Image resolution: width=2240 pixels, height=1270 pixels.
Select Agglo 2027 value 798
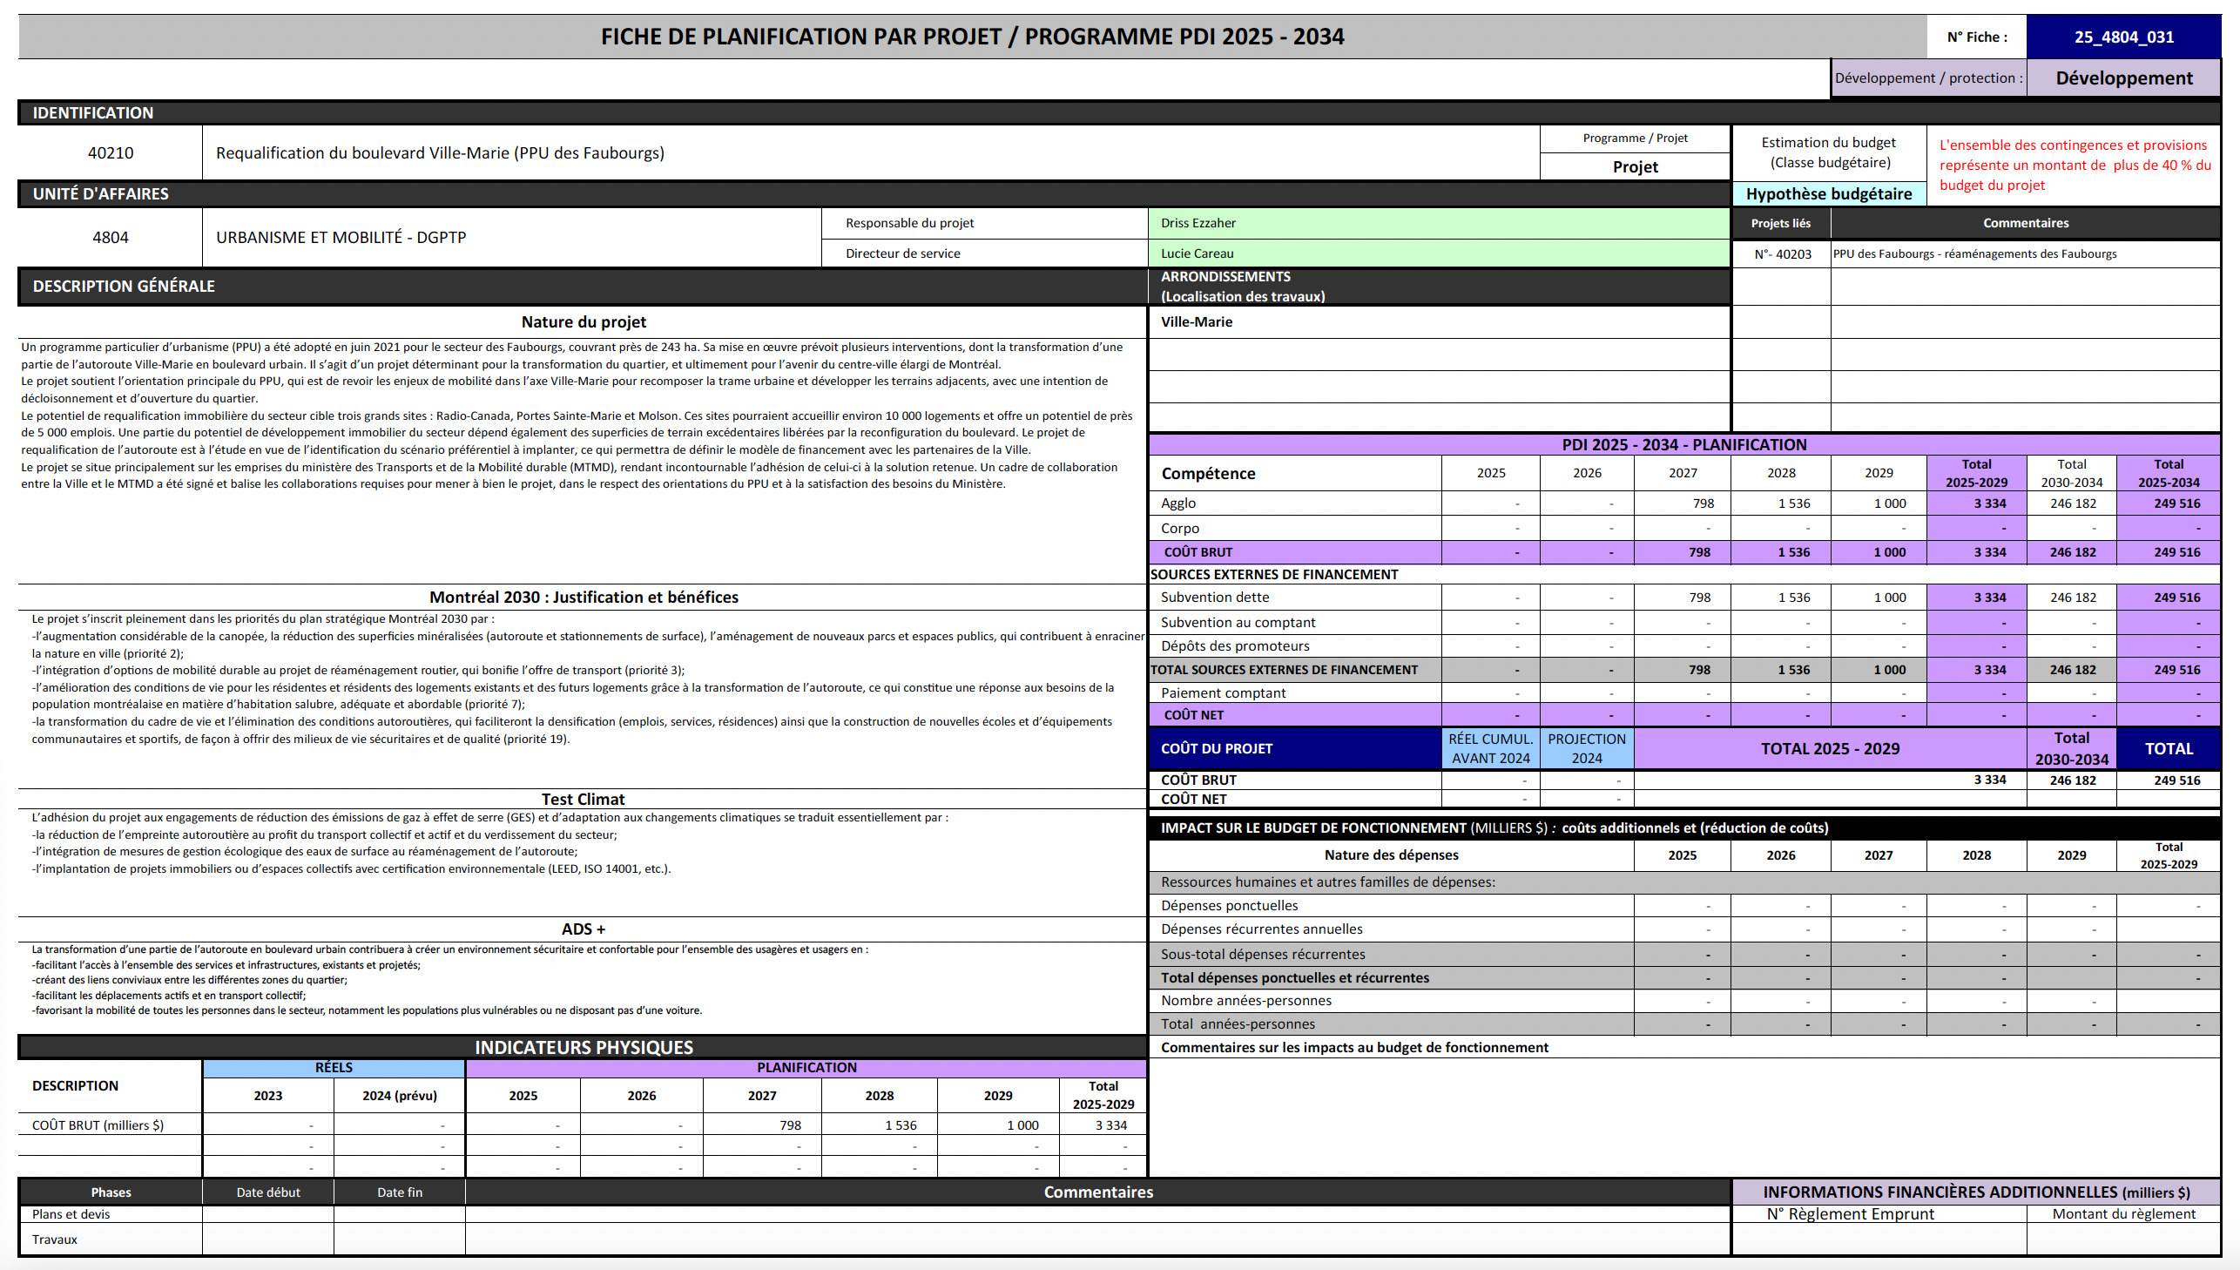[x=1702, y=503]
